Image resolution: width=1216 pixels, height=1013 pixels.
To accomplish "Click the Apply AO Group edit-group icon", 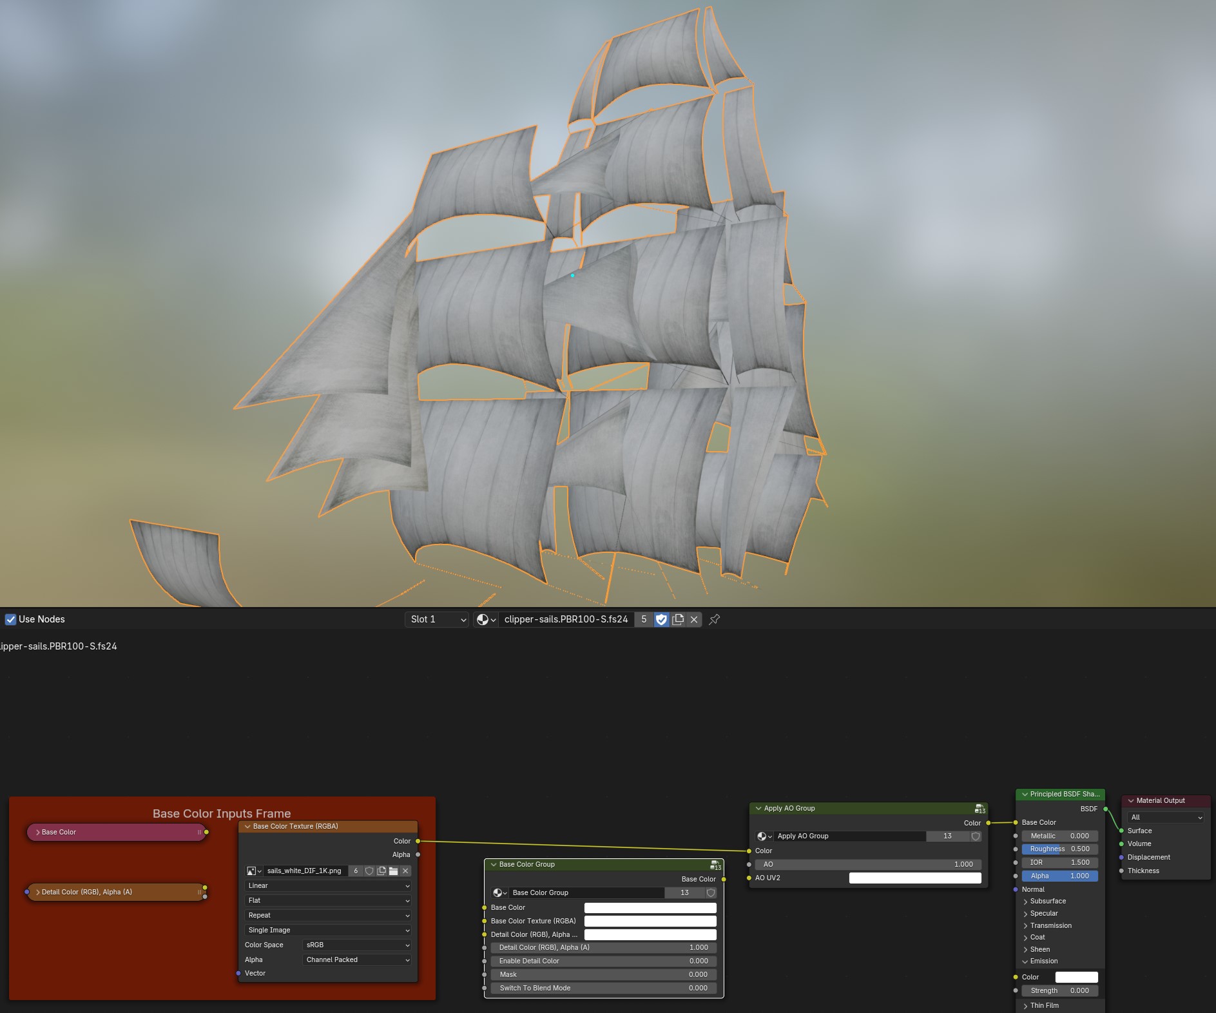I will [x=980, y=809].
